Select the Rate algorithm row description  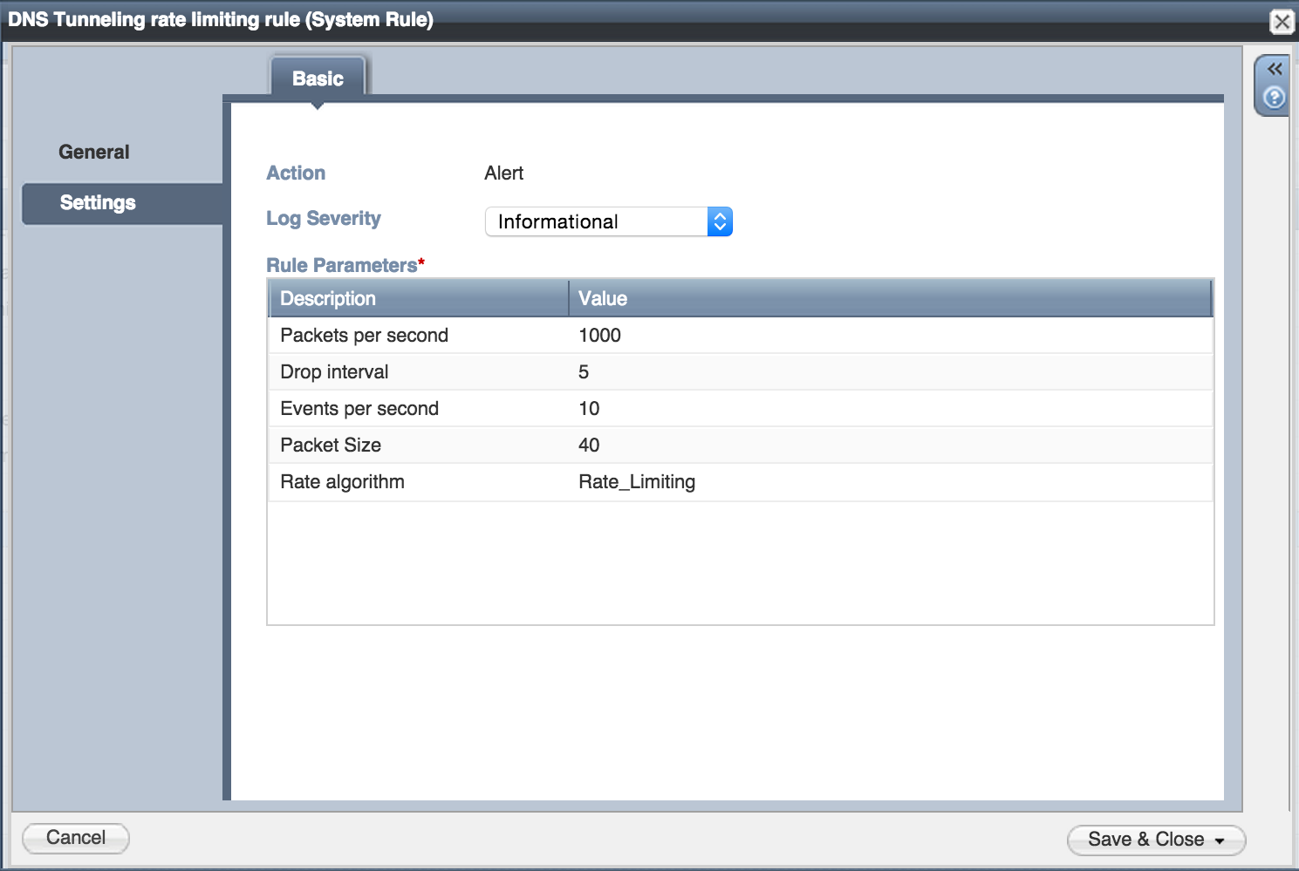coord(342,482)
